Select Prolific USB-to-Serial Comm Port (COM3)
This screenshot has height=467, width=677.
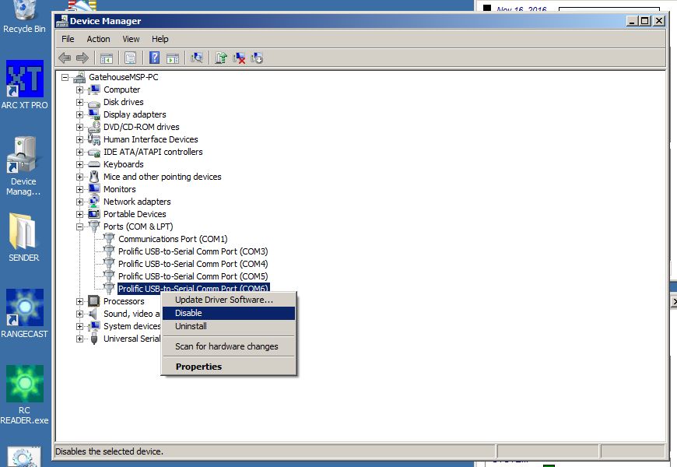(193, 251)
